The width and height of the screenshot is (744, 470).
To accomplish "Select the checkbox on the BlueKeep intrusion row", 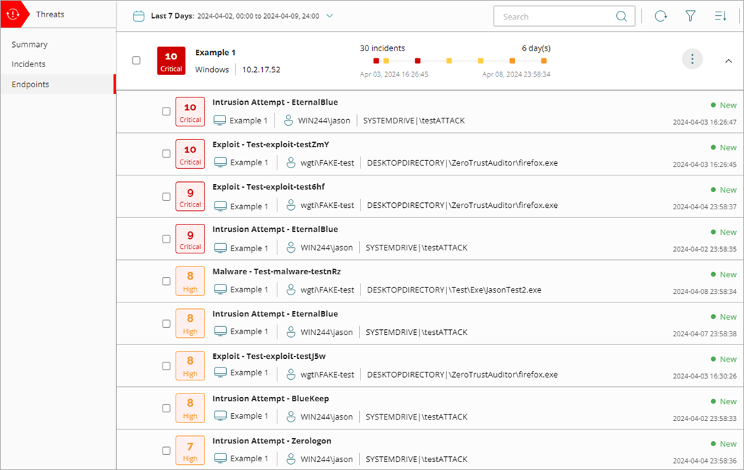I will [x=165, y=408].
